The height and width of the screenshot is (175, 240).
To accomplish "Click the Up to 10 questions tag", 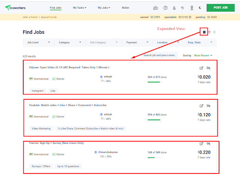I will pyautogui.click(x=68, y=166).
